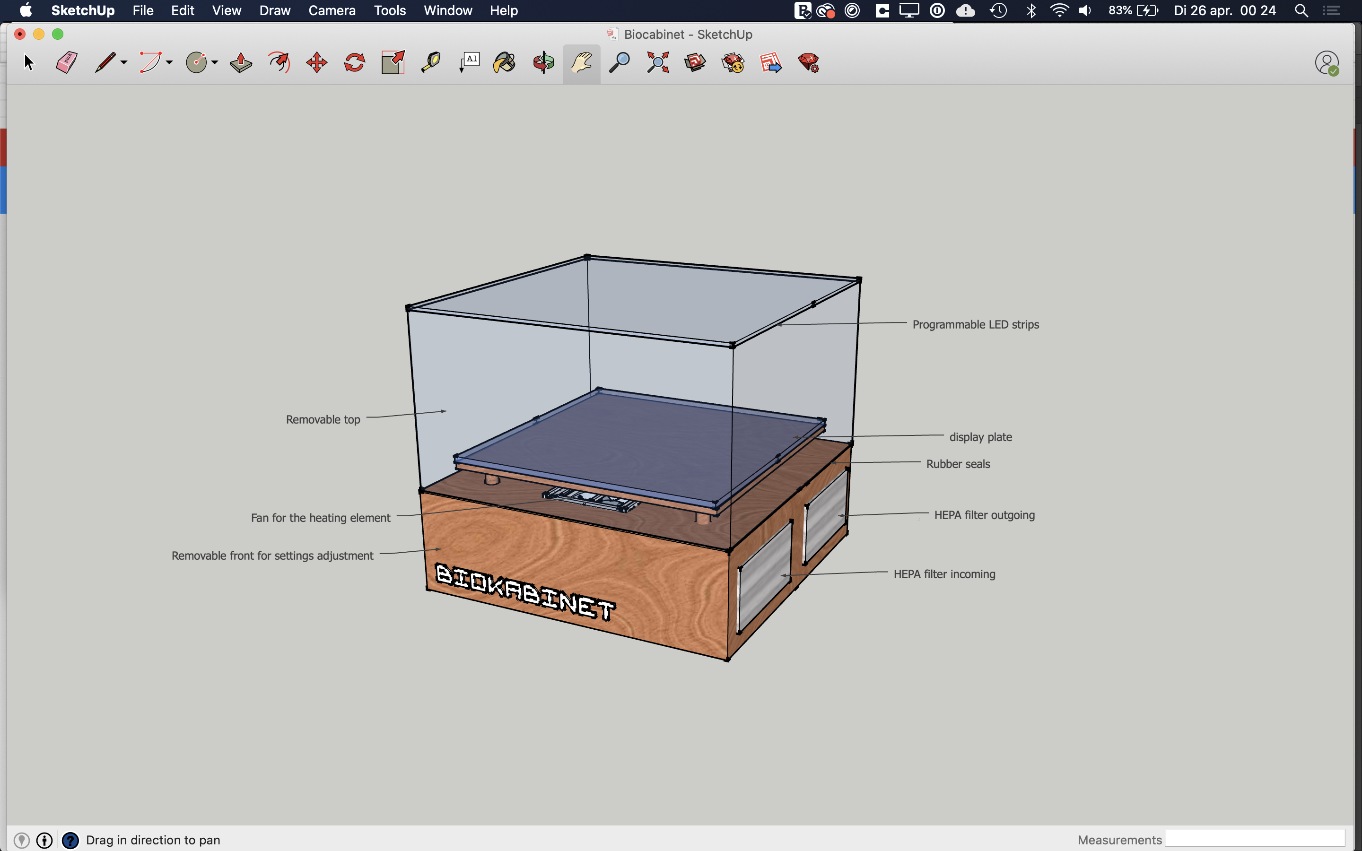Open the View menu

(227, 11)
